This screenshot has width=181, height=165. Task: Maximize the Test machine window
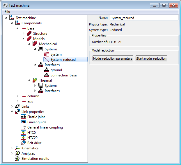(x=164, y=5)
